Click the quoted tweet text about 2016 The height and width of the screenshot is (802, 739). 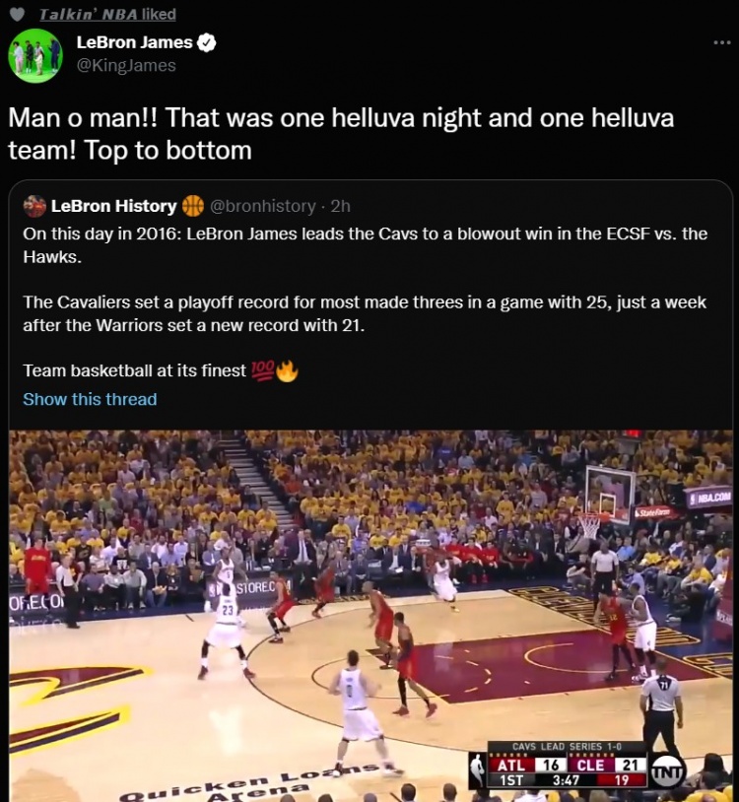(366, 302)
